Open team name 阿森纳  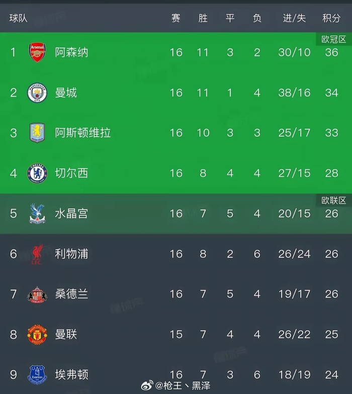[71, 52]
